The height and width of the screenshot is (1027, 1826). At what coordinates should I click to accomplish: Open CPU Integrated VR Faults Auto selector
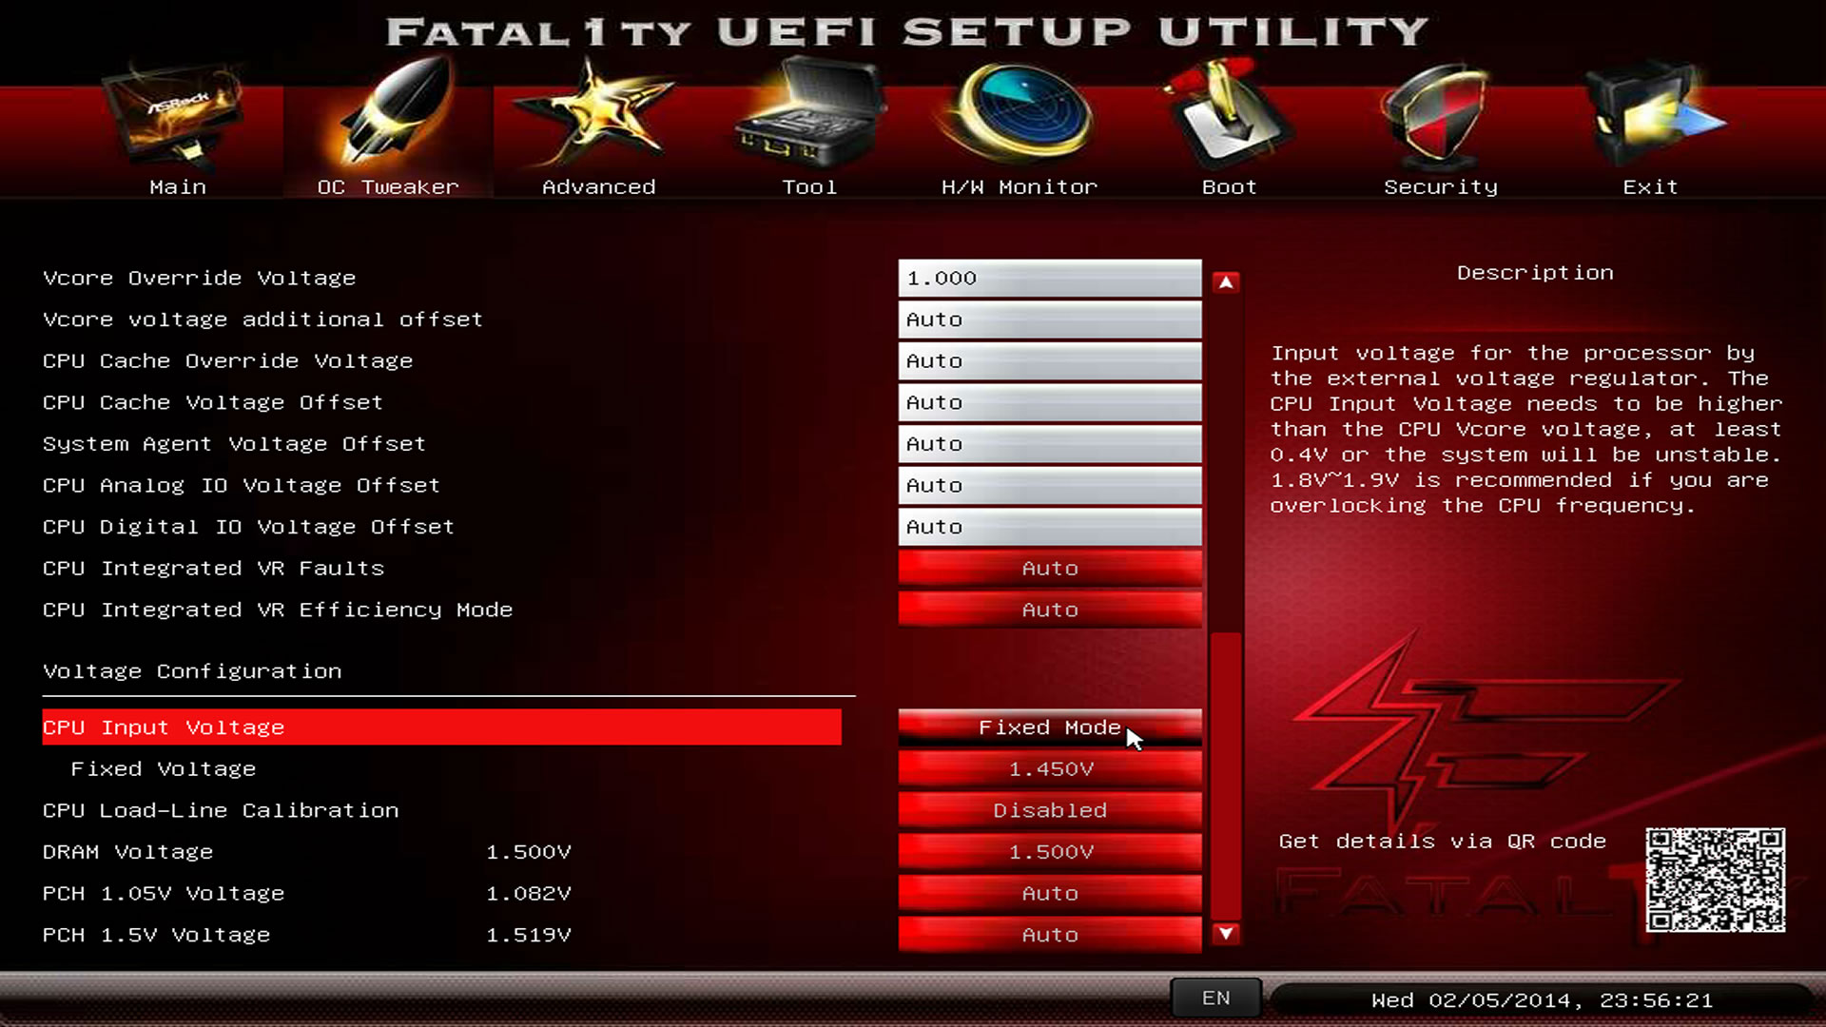coord(1049,569)
